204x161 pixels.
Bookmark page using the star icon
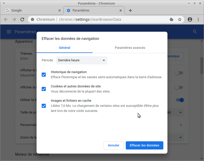(x=180, y=19)
